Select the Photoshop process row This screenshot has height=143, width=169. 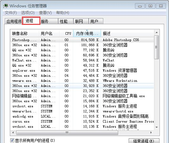pos(82,40)
